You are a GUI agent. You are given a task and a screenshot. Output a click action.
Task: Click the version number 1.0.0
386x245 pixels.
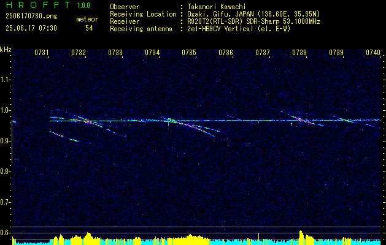click(x=83, y=6)
